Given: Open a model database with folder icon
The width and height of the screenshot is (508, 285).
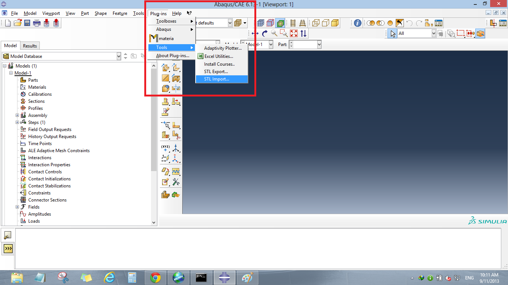Looking at the screenshot, I should coord(17,23).
